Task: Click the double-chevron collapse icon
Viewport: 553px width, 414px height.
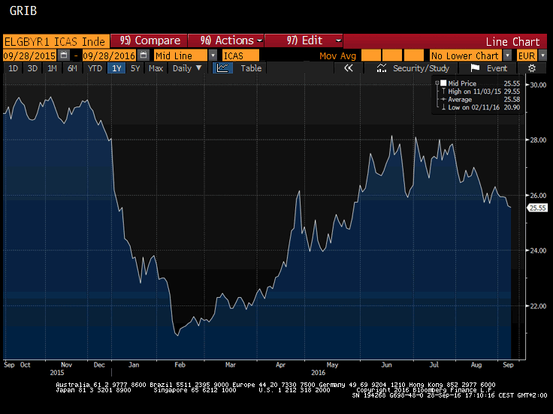Action: (349, 68)
